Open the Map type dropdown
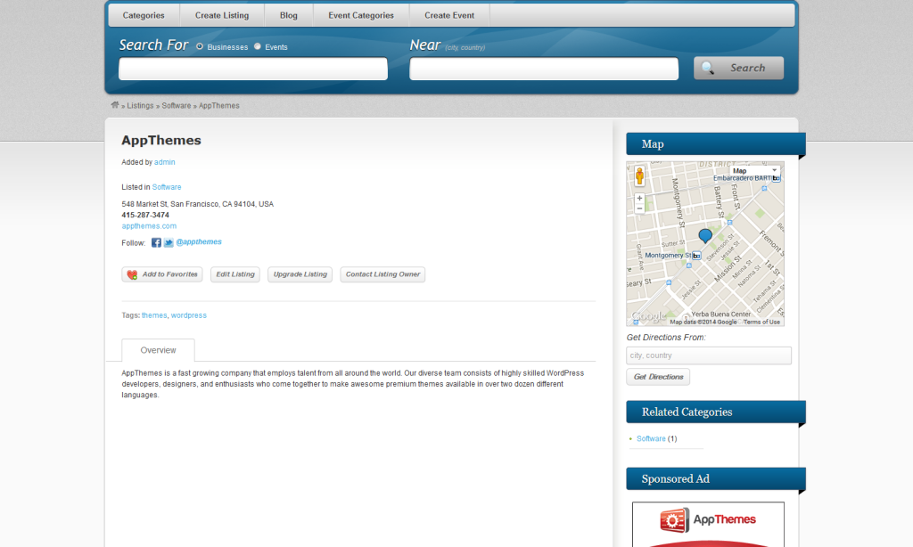The height and width of the screenshot is (547, 913). pyautogui.click(x=754, y=170)
